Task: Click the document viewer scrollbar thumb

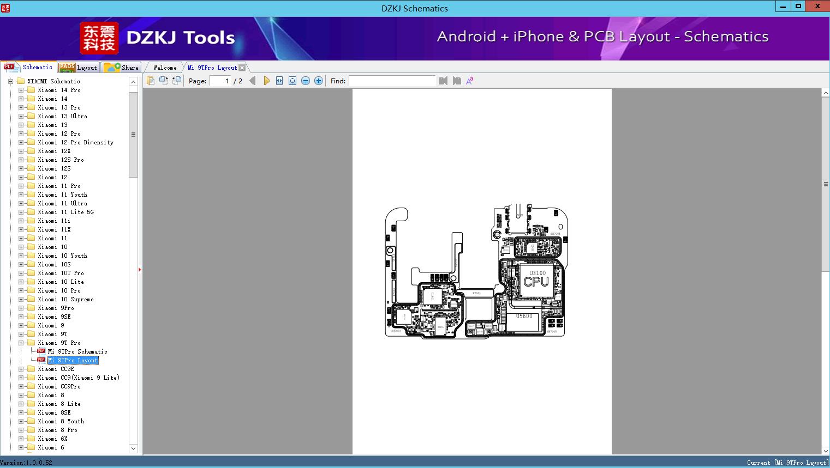Action: click(826, 184)
